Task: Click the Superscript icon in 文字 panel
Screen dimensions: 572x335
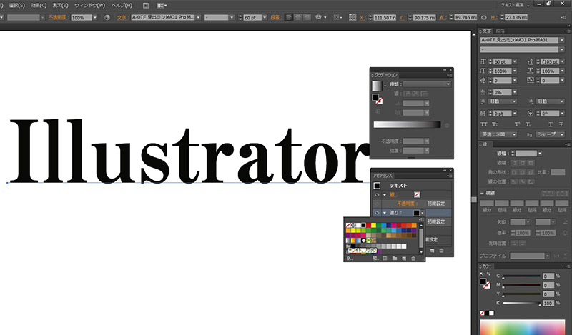Action: (x=517, y=124)
